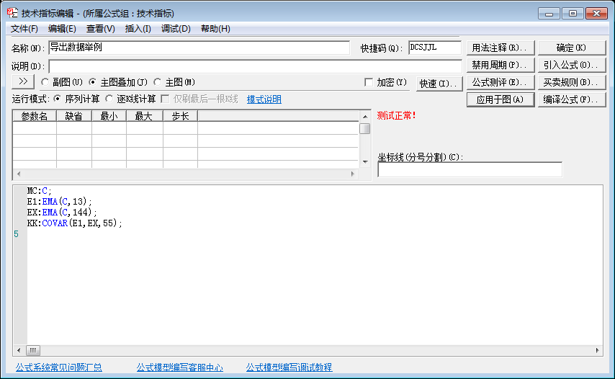The height and width of the screenshot is (379, 615).
Task: Open 公式模型编写客服中心 link
Action: pos(179,367)
